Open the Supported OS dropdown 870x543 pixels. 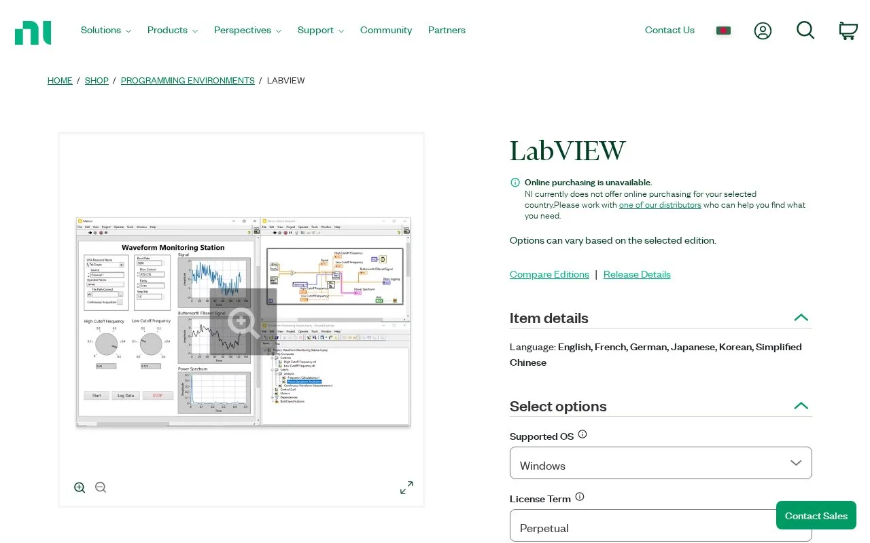tap(661, 463)
